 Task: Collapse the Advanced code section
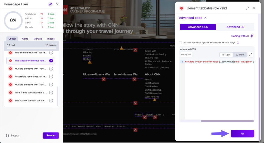[x=205, y=18]
